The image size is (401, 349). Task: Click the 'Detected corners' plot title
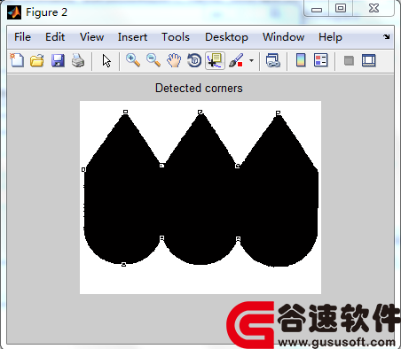coord(199,88)
